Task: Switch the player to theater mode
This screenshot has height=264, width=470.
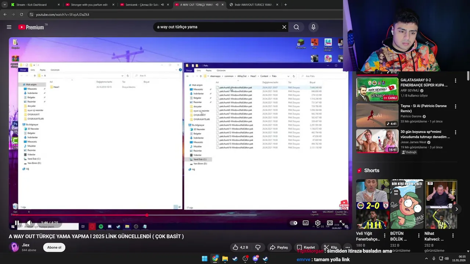Action: click(x=330, y=223)
